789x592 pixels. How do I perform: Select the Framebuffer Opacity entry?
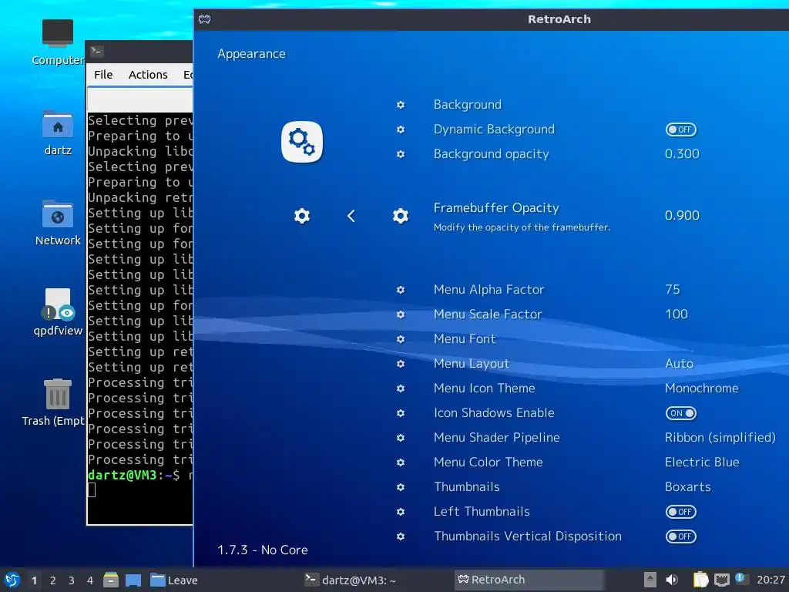pyautogui.click(x=496, y=207)
